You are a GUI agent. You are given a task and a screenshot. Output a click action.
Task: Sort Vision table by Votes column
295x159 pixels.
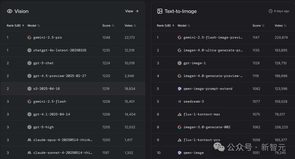coord(130,26)
